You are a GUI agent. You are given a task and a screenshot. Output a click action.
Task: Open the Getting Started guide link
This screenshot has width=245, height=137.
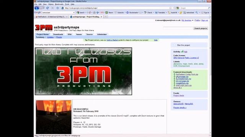(x=112, y=40)
